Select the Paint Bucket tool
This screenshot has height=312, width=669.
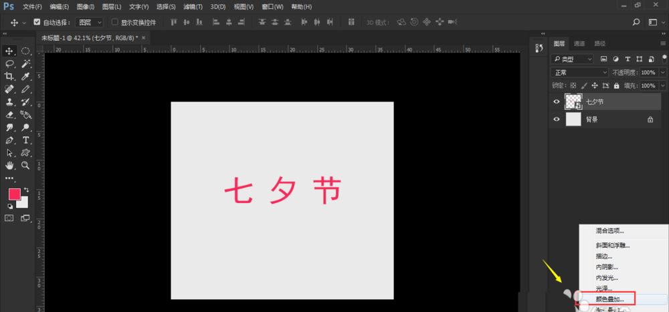25,115
